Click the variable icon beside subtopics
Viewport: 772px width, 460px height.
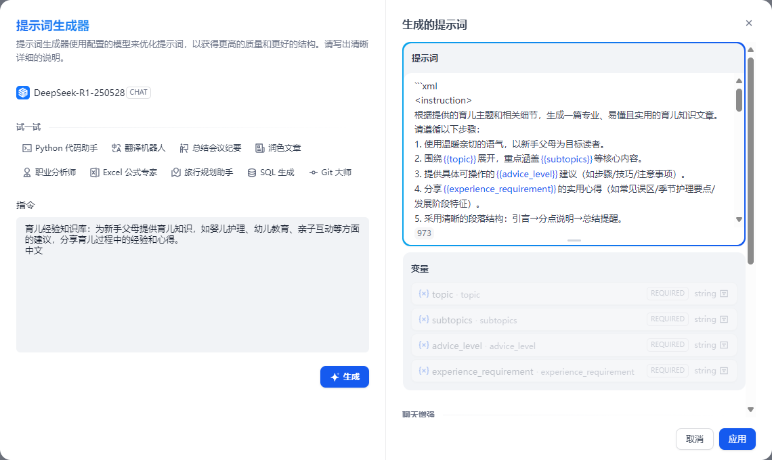[x=423, y=319]
